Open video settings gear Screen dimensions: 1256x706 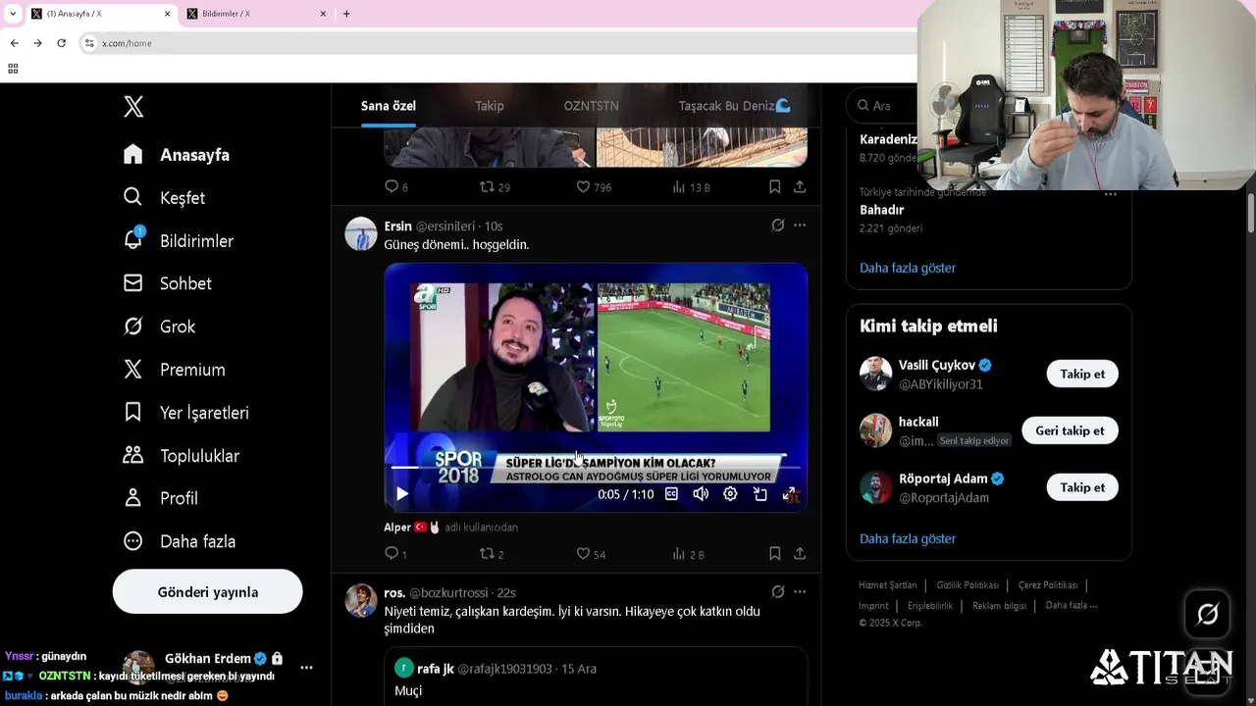(730, 494)
